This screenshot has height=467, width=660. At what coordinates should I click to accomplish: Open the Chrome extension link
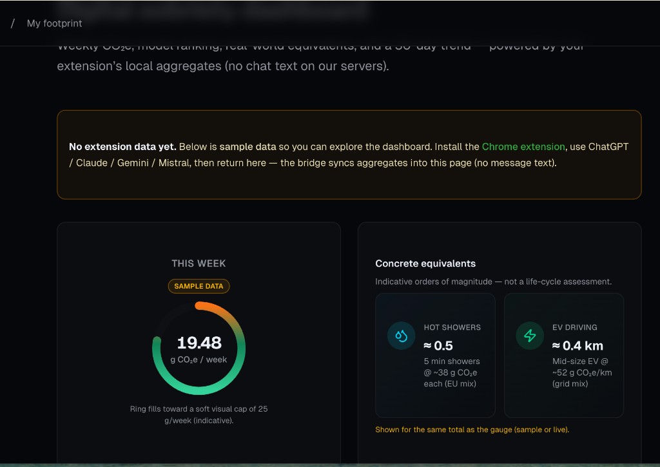point(523,147)
